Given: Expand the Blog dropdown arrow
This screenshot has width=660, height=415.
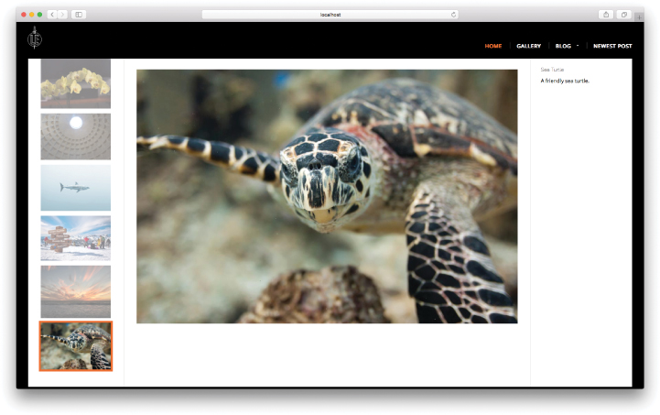Looking at the screenshot, I should [578, 45].
